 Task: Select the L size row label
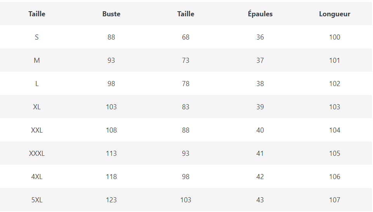tap(37, 84)
